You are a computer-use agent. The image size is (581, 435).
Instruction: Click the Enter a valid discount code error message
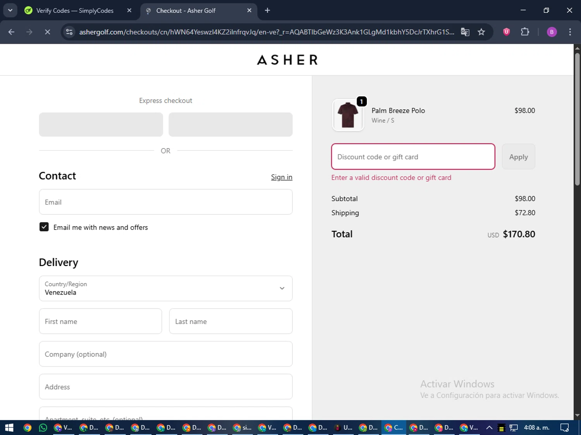tap(391, 177)
